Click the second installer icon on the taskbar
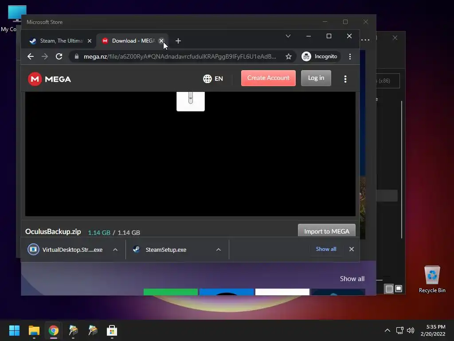Image resolution: width=454 pixels, height=341 pixels. tap(93, 330)
